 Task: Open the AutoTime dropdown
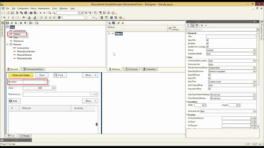(x=254, y=82)
